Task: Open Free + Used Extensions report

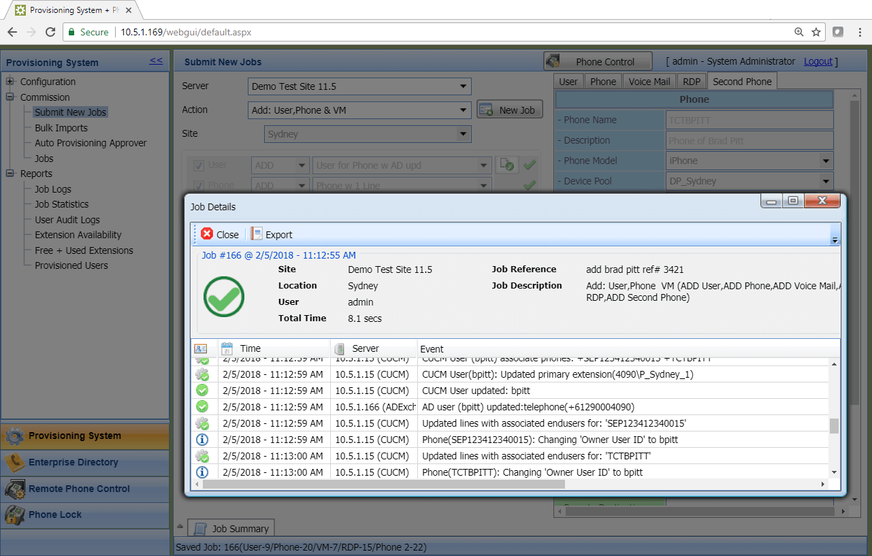Action: (84, 250)
